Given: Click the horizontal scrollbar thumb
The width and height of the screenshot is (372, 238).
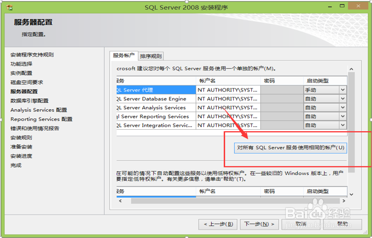Looking at the screenshot, I should click(x=235, y=201).
